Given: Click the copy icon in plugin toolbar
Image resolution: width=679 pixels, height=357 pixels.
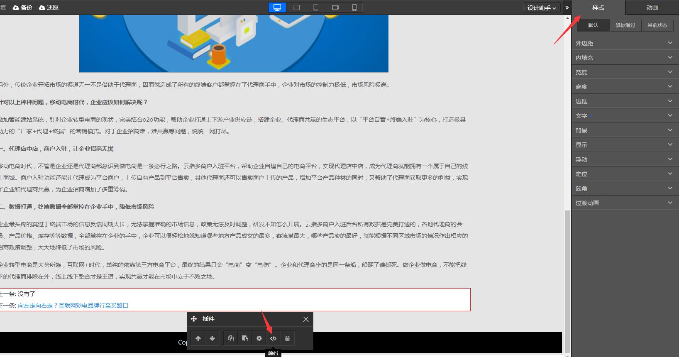Looking at the screenshot, I should [231, 338].
